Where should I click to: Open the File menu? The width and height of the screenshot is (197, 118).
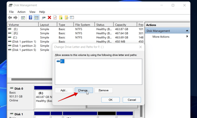[x=11, y=12]
